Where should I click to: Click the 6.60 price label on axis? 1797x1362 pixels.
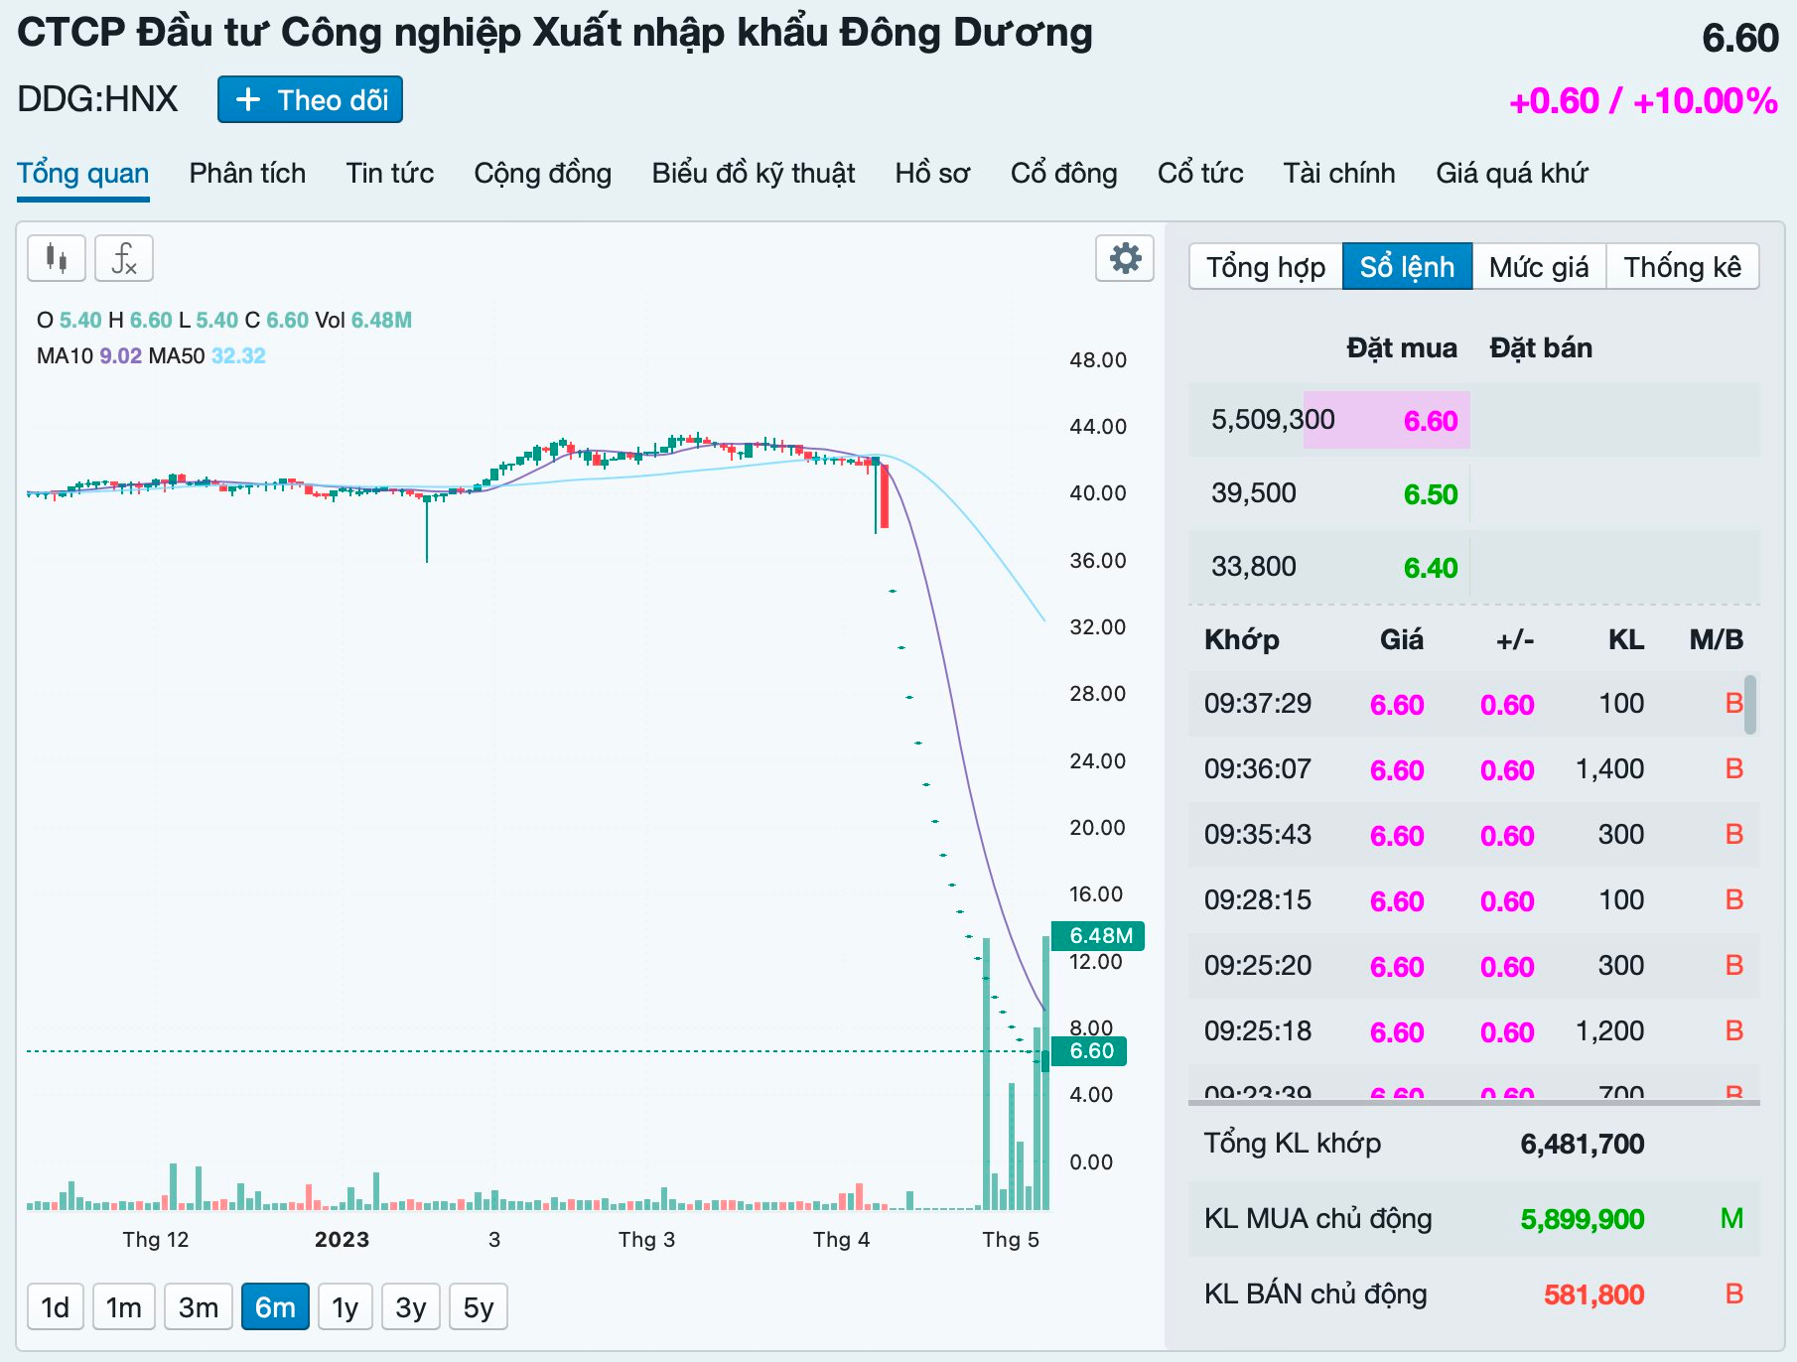tap(1090, 1051)
